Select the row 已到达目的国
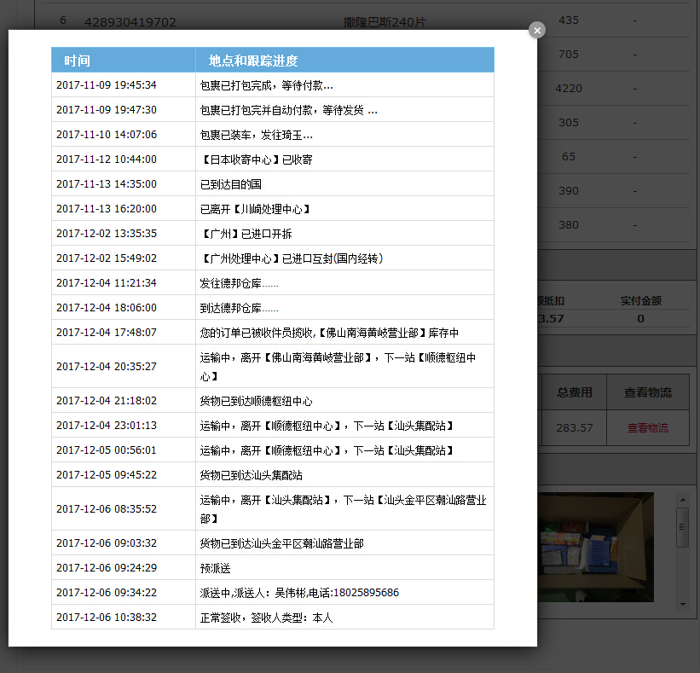The image size is (700, 673). (344, 183)
